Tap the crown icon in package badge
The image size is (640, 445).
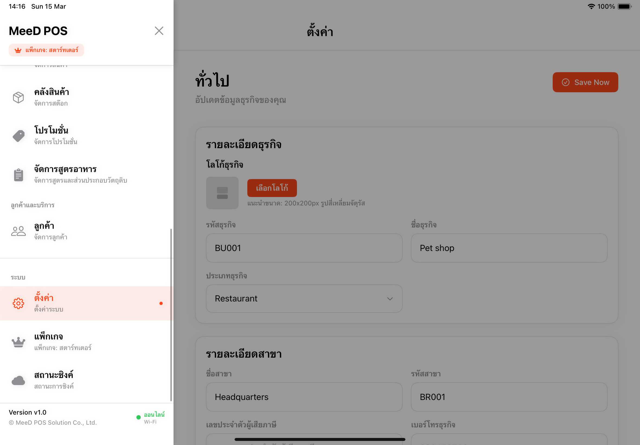[18, 50]
